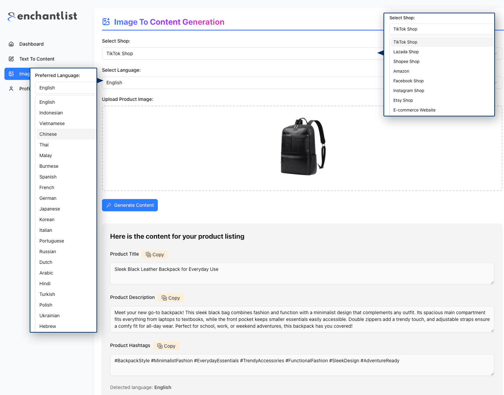Click the uploaded backpack product image
Screen dimensions: 504x395
[303, 146]
